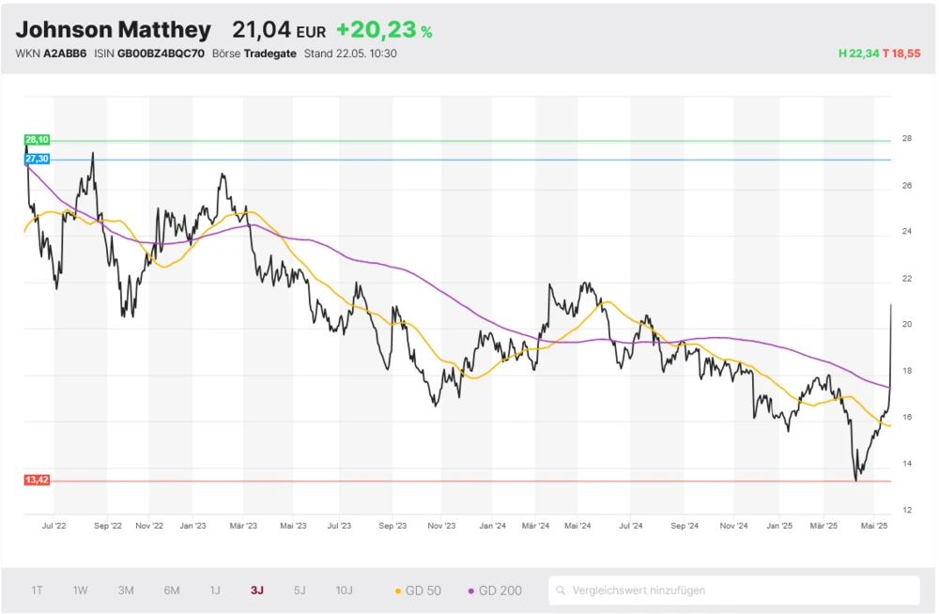The height and width of the screenshot is (614, 939).
Task: Click the orange GD 50 color dot
Action: click(398, 591)
